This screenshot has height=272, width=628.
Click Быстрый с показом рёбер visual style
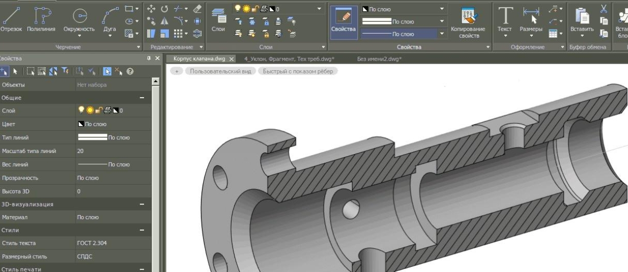pyautogui.click(x=298, y=71)
